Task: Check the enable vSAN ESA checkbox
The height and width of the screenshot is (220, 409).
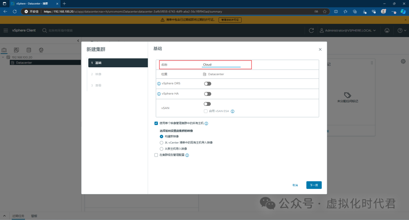Action: point(206,111)
